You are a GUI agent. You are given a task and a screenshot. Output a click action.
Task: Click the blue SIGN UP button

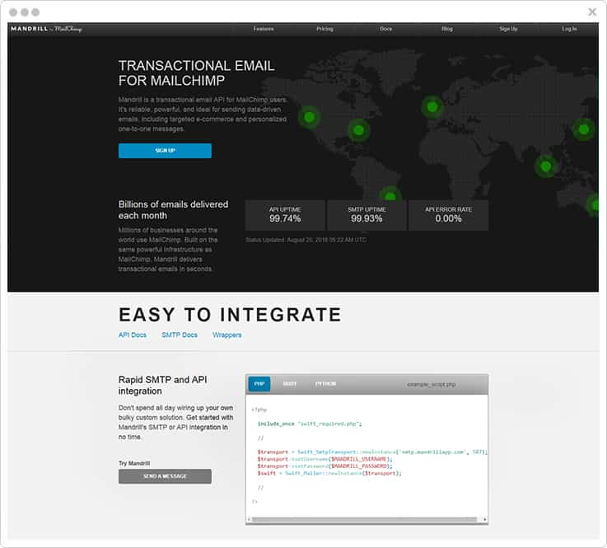165,151
